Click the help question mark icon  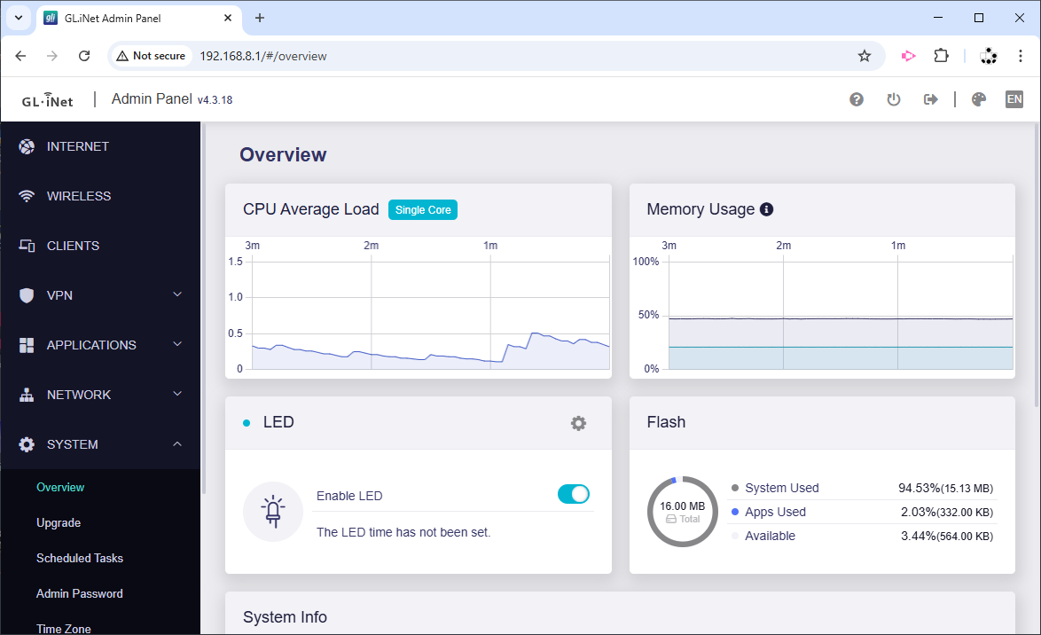(857, 99)
